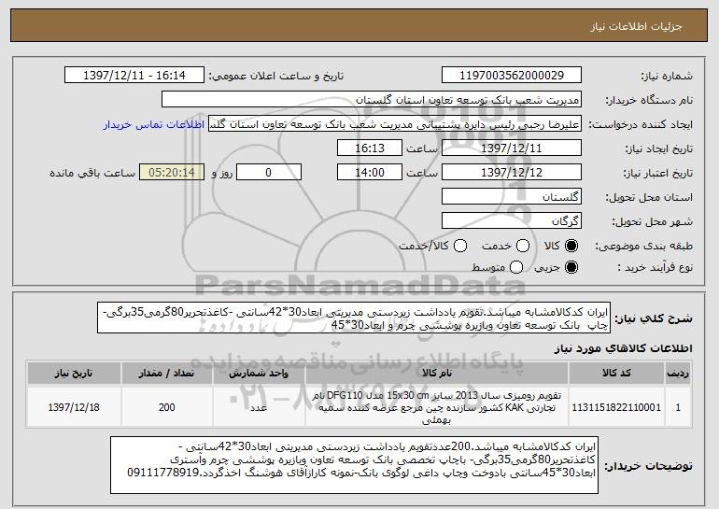This screenshot has width=719, height=509.
Task: Click the quantity cell 200
Action: (x=167, y=407)
